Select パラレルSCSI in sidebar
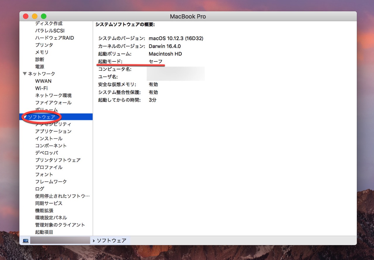The height and width of the screenshot is (260, 374). click(50, 31)
